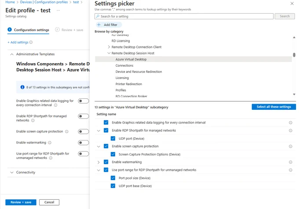Expand Enable watermarking child settings
The height and width of the screenshot is (209, 299).
(x=98, y=162)
